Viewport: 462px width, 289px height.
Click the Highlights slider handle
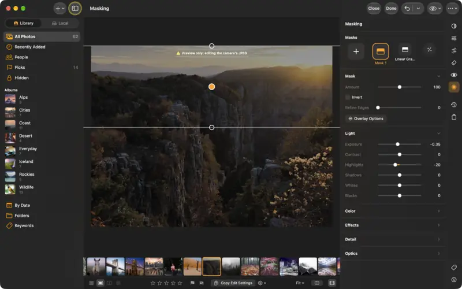tap(395, 165)
